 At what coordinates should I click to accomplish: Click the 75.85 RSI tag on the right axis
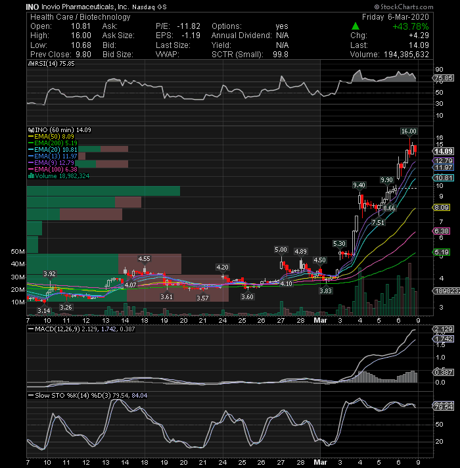click(444, 78)
